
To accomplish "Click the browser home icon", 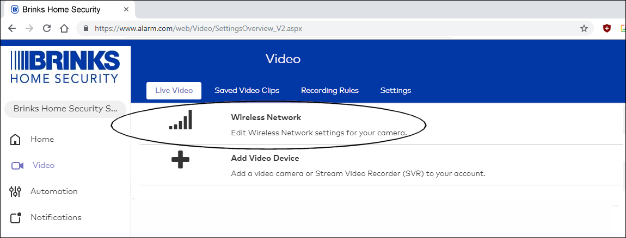I will (x=64, y=28).
